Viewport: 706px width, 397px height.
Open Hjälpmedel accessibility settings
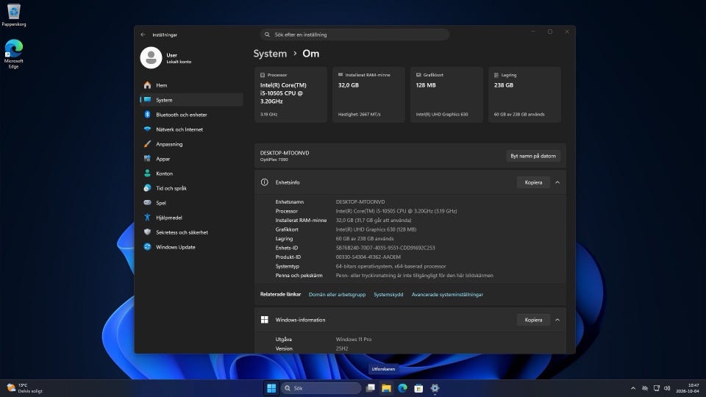click(x=191, y=218)
